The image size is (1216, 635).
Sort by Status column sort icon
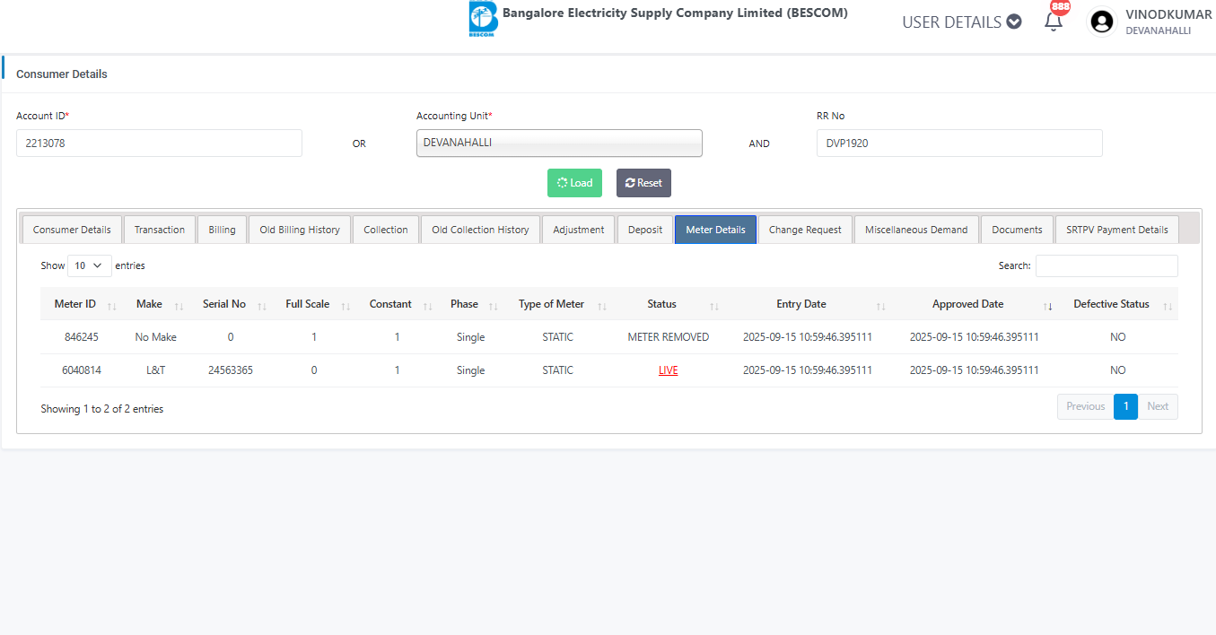pos(714,306)
